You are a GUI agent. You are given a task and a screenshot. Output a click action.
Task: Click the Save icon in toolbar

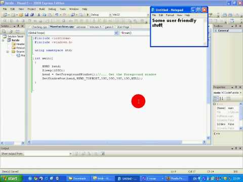tap(26, 15)
